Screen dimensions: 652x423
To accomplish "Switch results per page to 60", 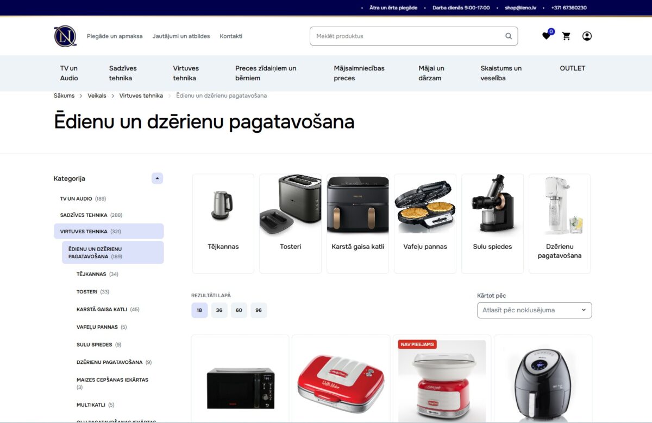I will [239, 310].
